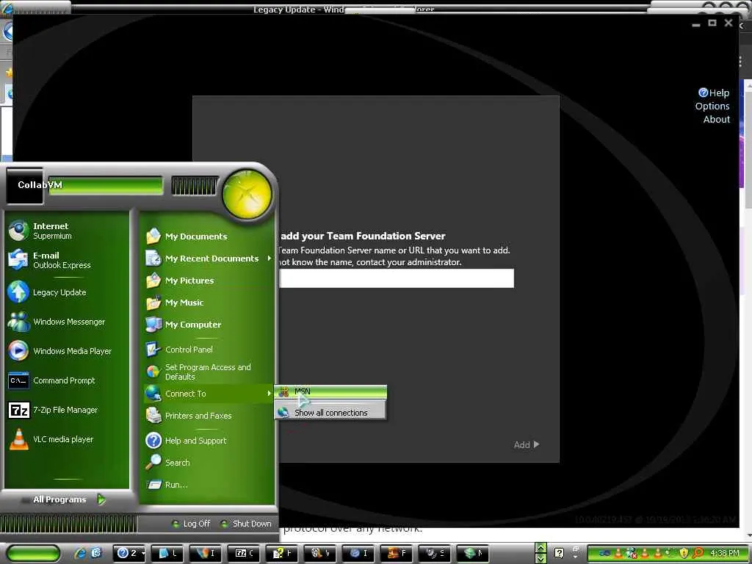Open Legacy Update in Start menu

(67, 292)
